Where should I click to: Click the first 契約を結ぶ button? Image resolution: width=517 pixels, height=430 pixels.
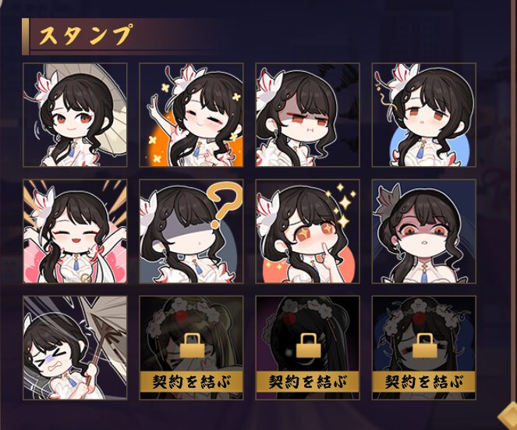191,382
